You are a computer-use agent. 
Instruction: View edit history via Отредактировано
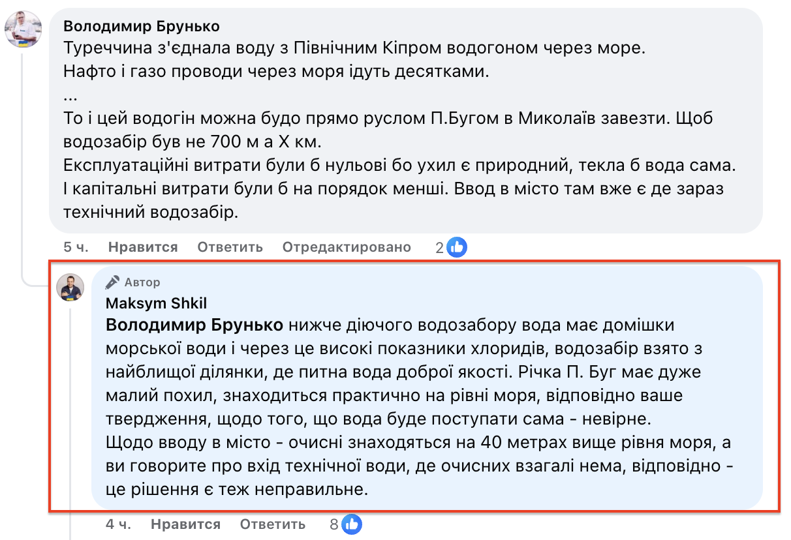click(347, 247)
